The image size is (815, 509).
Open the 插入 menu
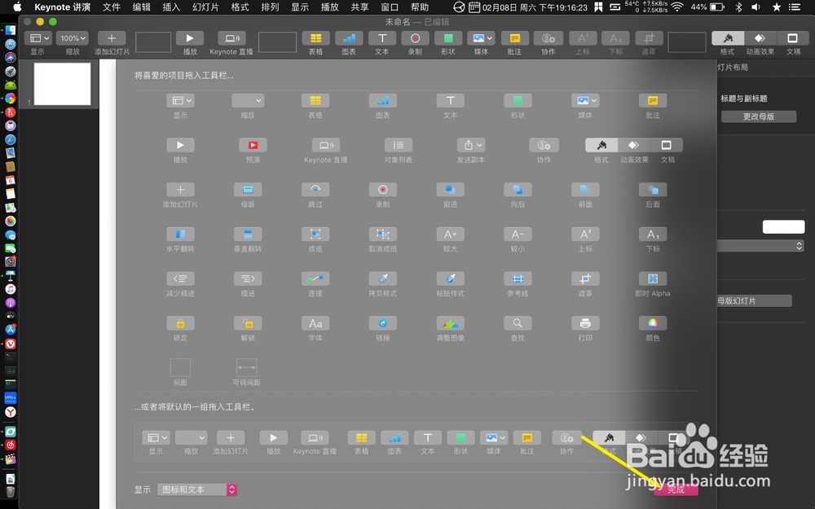click(170, 7)
